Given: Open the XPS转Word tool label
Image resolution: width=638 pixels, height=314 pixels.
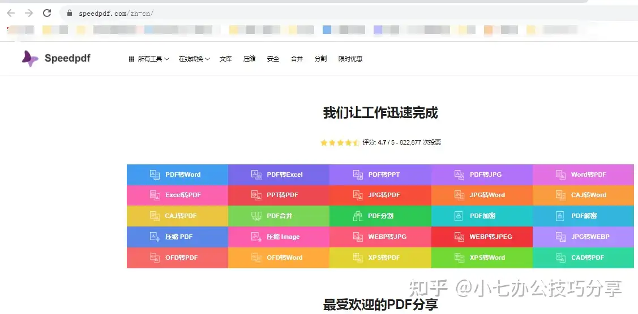Looking at the screenshot, I should (487, 258).
